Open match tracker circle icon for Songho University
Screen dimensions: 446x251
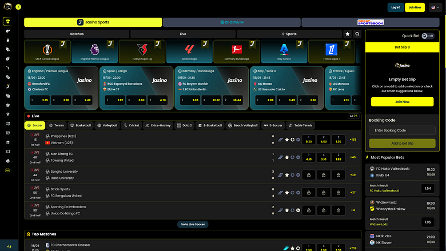[x=292, y=175]
